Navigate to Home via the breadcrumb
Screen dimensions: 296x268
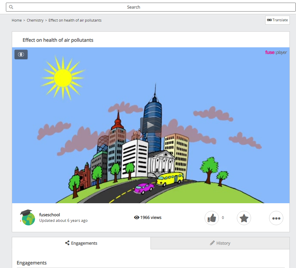pos(17,20)
